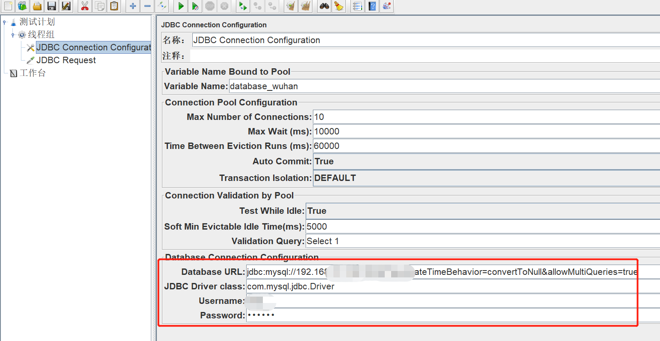Select 工作台 in the tree

(32, 73)
